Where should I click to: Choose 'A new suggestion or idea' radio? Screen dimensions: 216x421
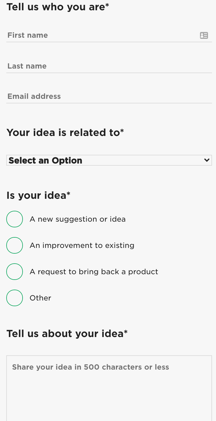pyautogui.click(x=15, y=219)
